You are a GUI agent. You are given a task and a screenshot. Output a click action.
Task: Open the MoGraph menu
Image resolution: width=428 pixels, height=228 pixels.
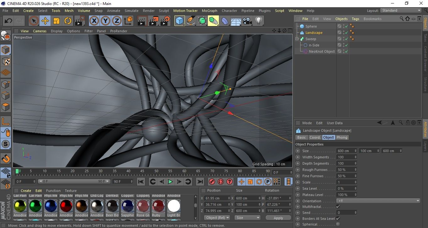pyautogui.click(x=209, y=11)
